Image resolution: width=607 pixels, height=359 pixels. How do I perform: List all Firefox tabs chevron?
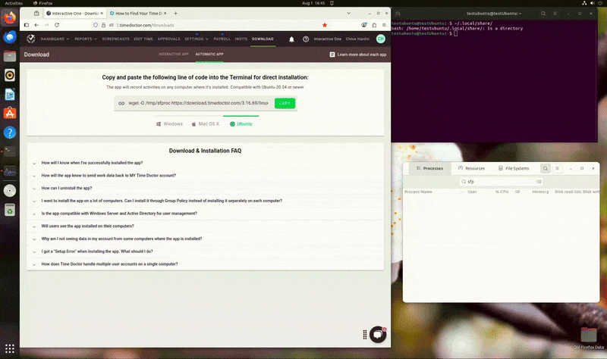[x=348, y=13]
